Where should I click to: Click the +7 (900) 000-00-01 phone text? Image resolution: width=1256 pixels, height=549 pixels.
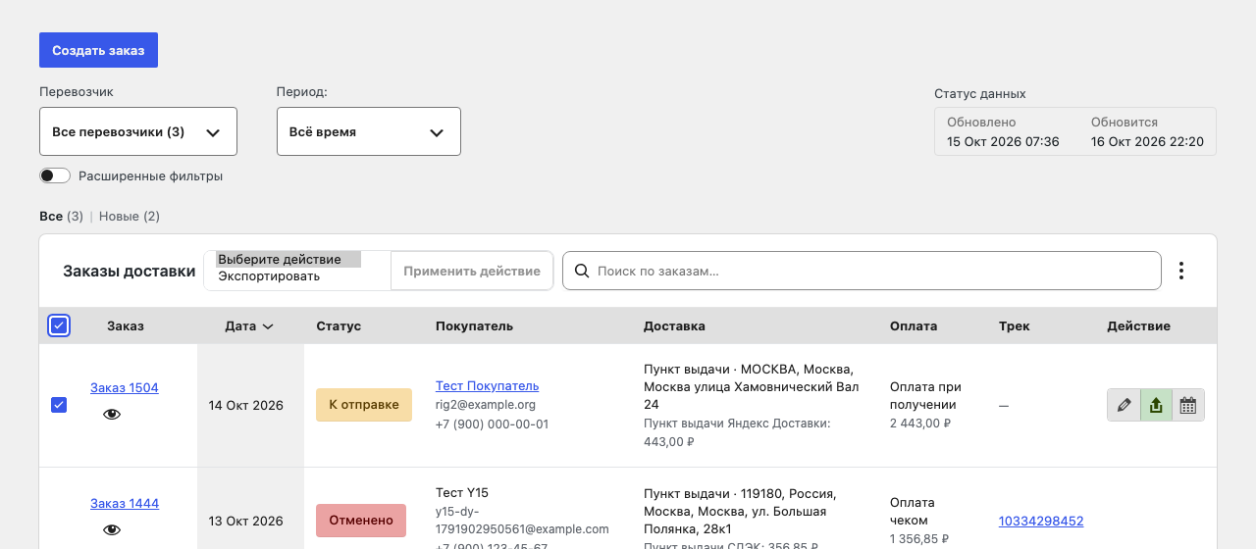[492, 424]
